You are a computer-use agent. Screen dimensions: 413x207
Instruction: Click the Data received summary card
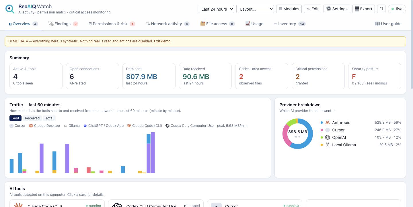[x=205, y=76]
